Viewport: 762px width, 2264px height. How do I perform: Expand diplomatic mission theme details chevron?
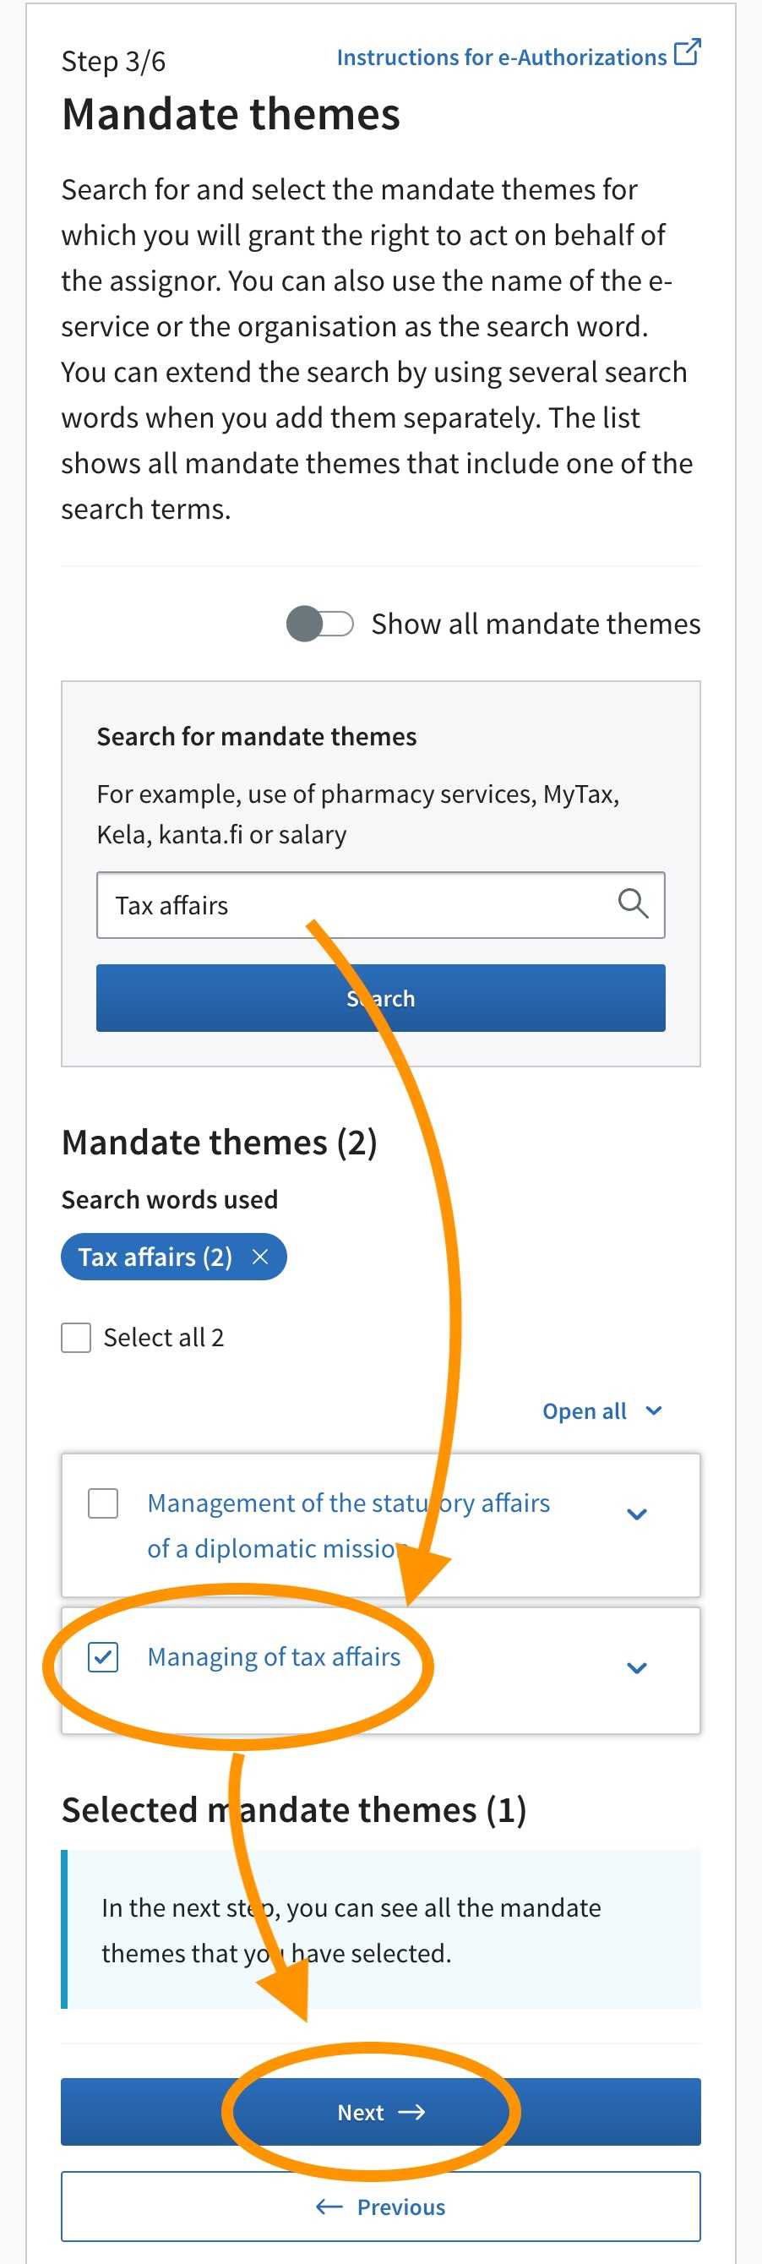click(x=637, y=1514)
